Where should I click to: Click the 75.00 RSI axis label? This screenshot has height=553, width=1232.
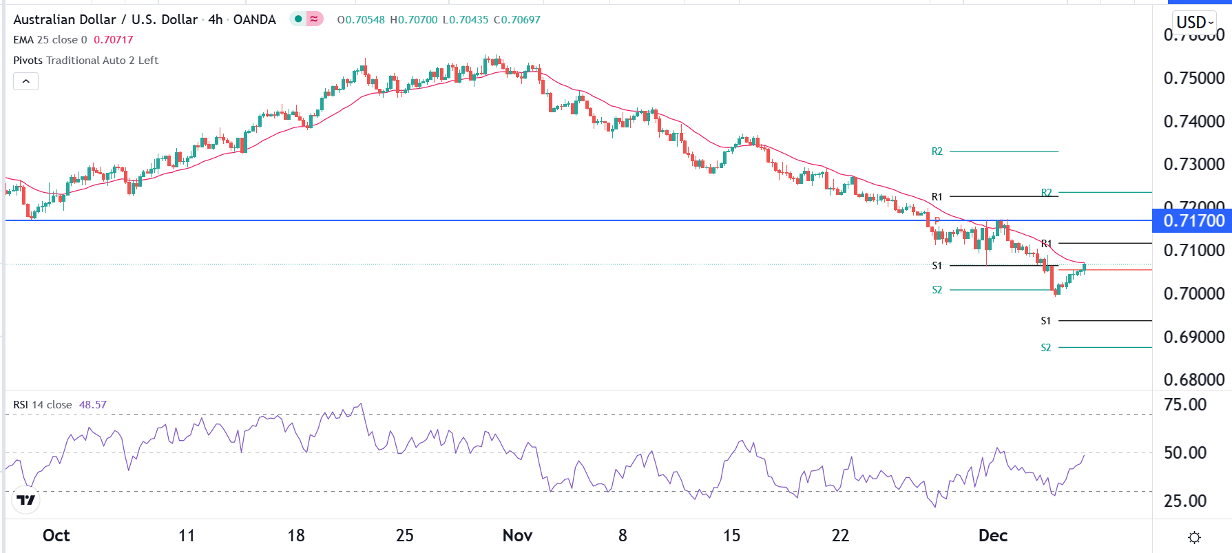tap(1185, 404)
